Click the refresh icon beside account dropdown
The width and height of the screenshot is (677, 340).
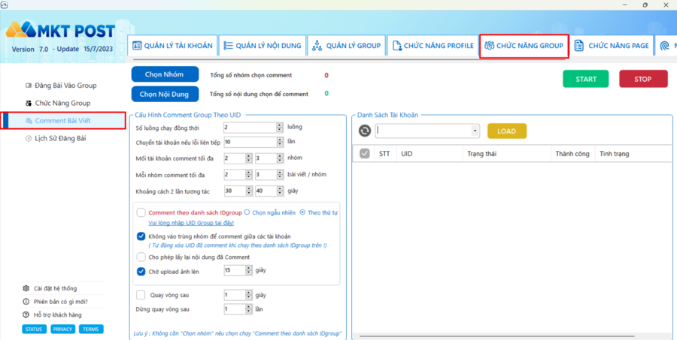pos(365,131)
